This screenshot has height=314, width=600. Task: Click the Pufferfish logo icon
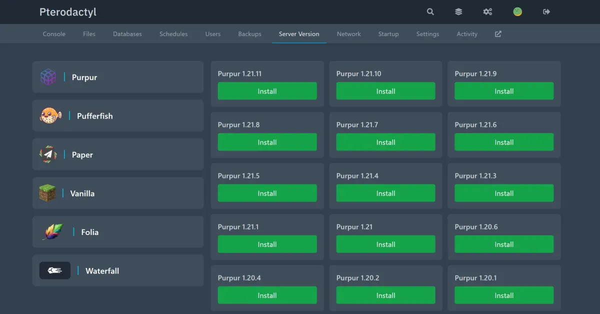tap(50, 115)
